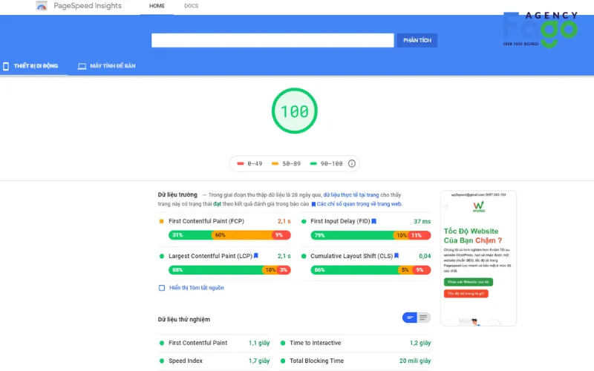
Task: Click the desktop laptop icon
Action: tap(82, 66)
